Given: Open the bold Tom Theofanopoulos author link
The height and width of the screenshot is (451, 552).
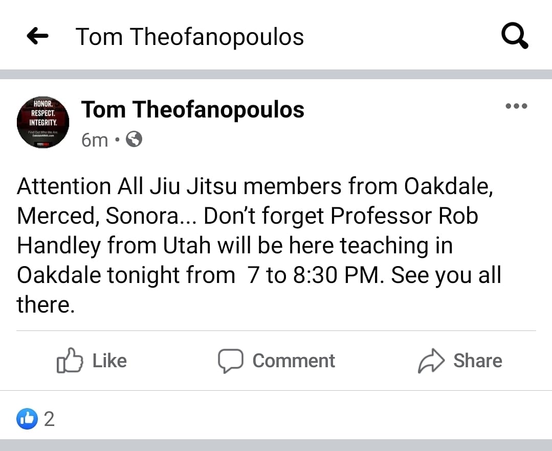Looking at the screenshot, I should (193, 109).
